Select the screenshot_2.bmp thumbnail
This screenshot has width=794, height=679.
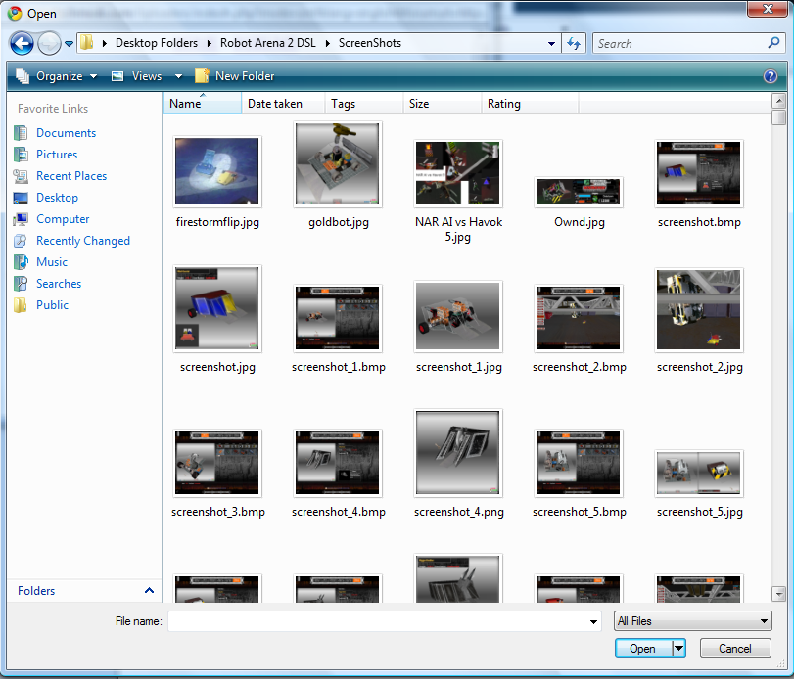coord(579,318)
